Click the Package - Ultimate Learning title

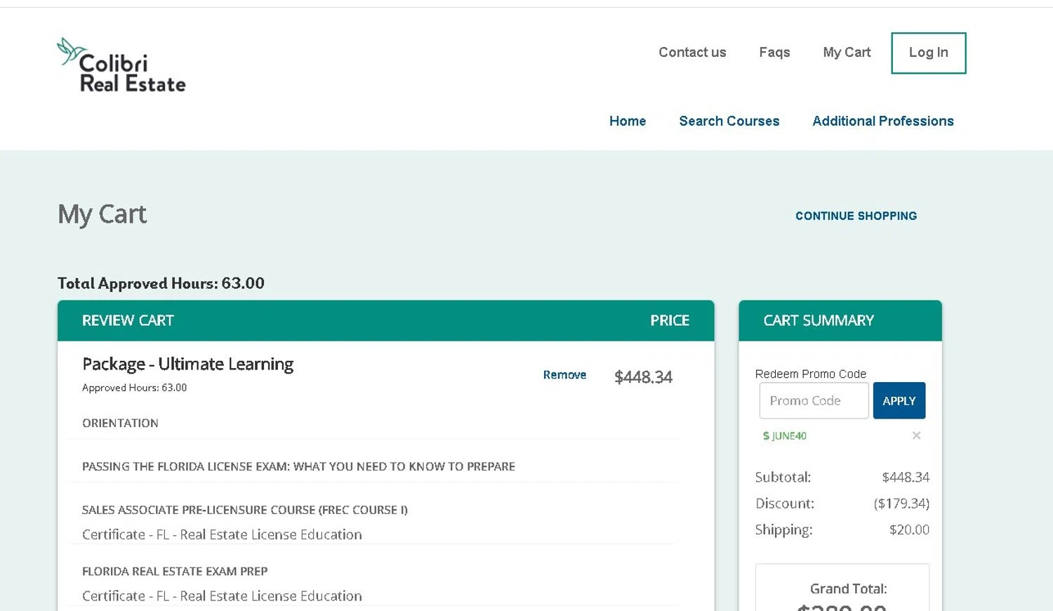pyautogui.click(x=187, y=364)
